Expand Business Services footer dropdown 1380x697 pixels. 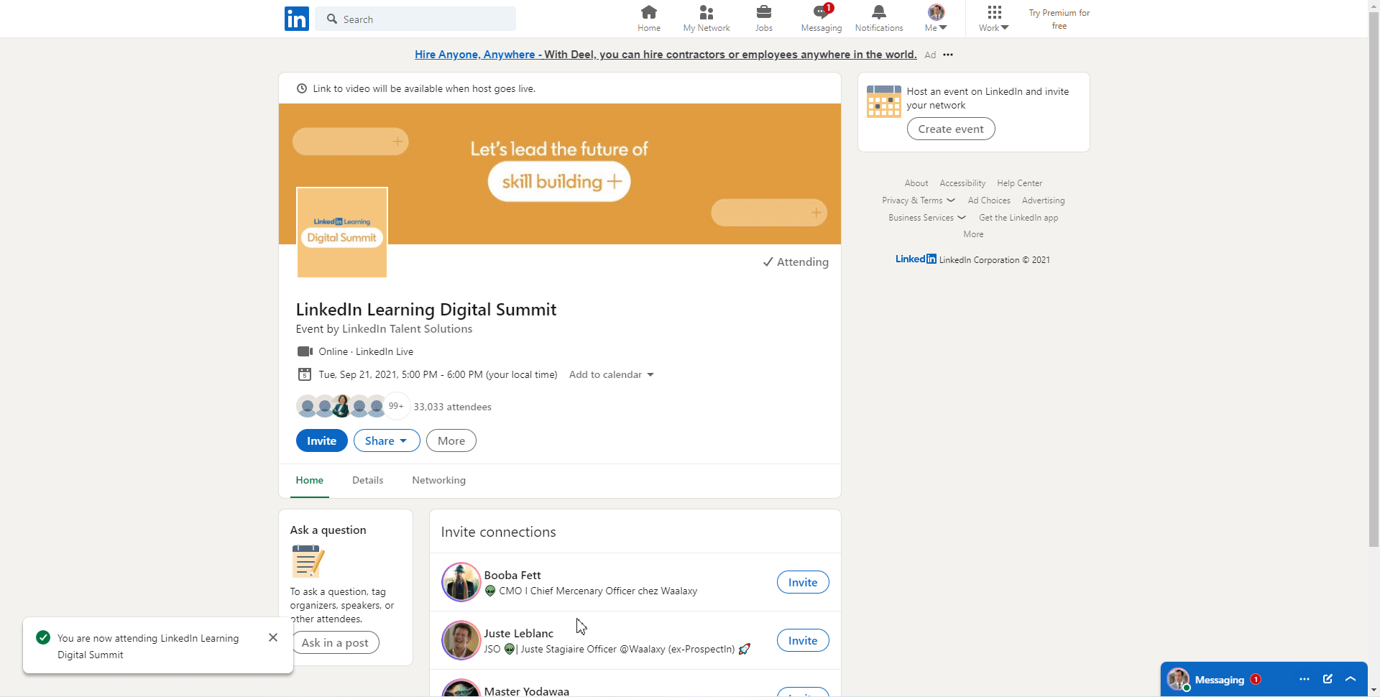(927, 218)
